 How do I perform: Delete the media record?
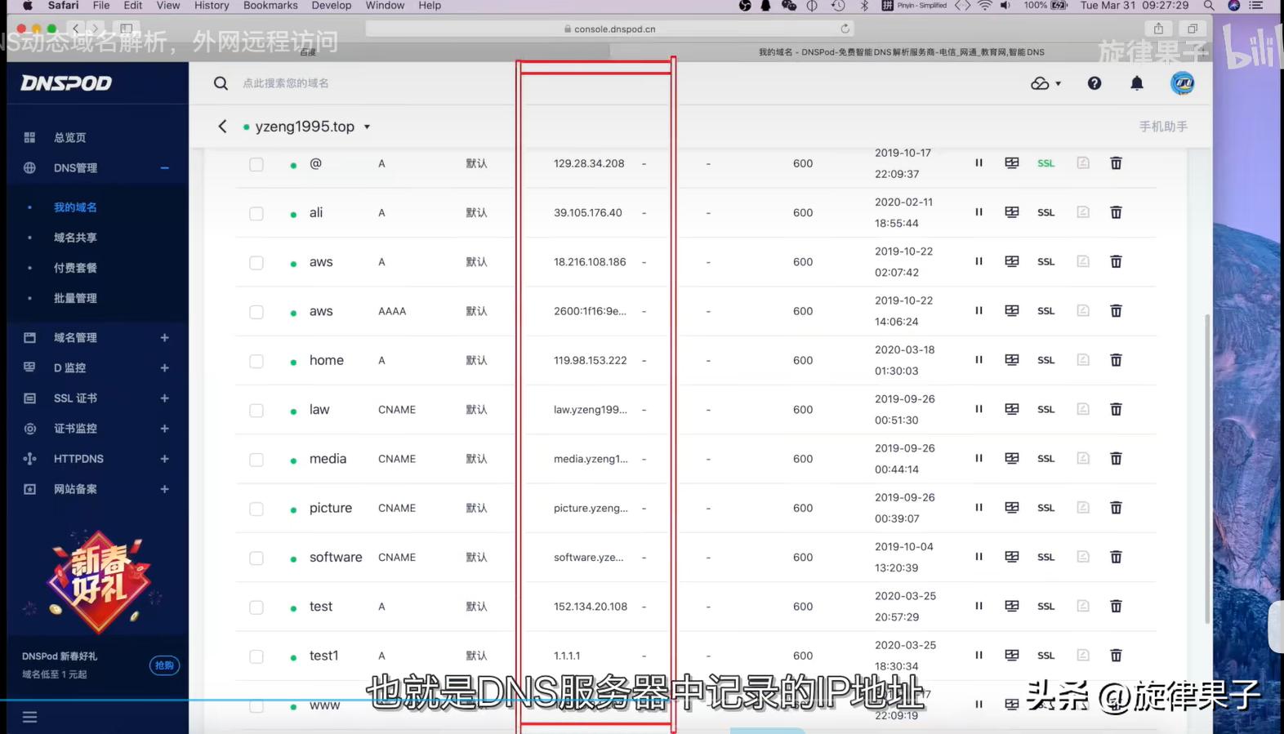click(x=1116, y=459)
